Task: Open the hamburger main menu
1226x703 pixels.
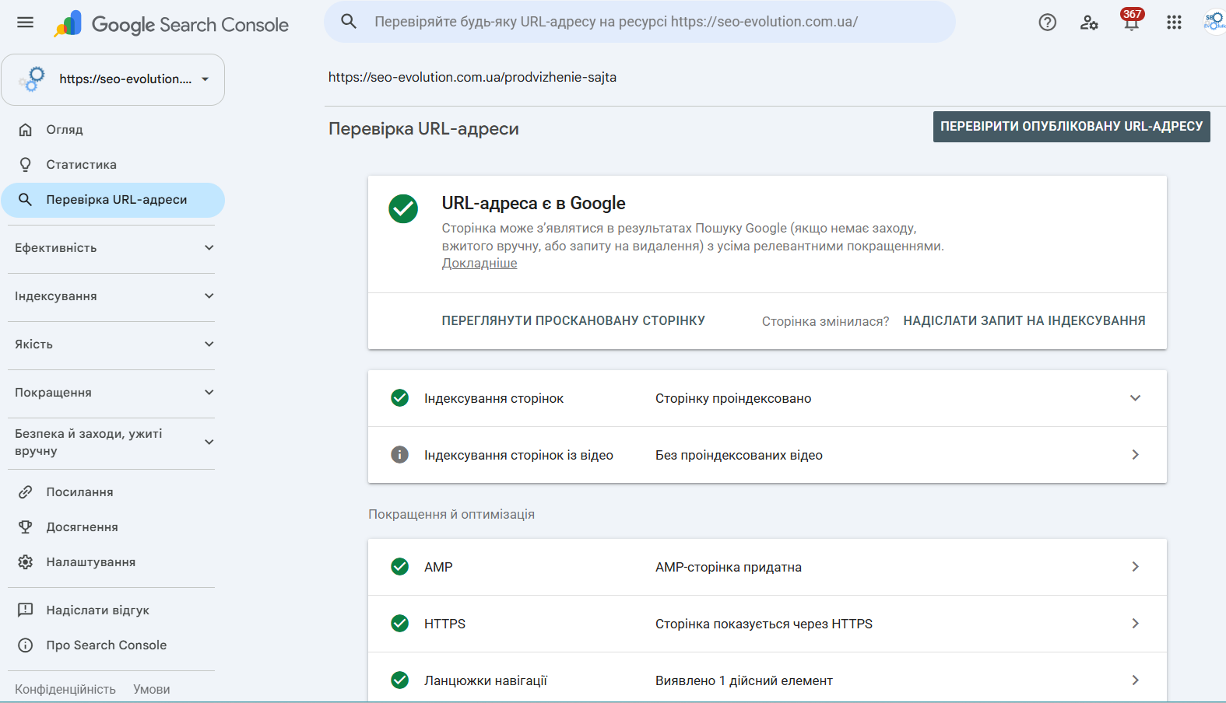Action: 25,23
